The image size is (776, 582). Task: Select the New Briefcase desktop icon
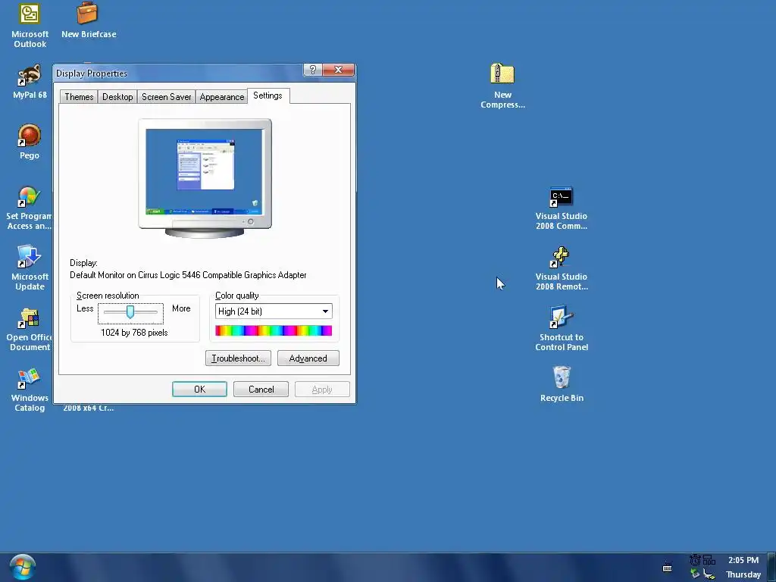(x=88, y=20)
